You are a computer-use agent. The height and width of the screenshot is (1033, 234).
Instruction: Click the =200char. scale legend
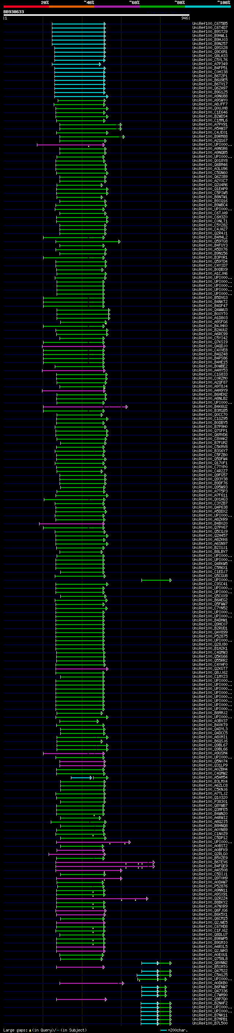[174, 1030]
